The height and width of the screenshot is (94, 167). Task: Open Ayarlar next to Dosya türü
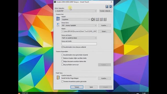point(104,25)
